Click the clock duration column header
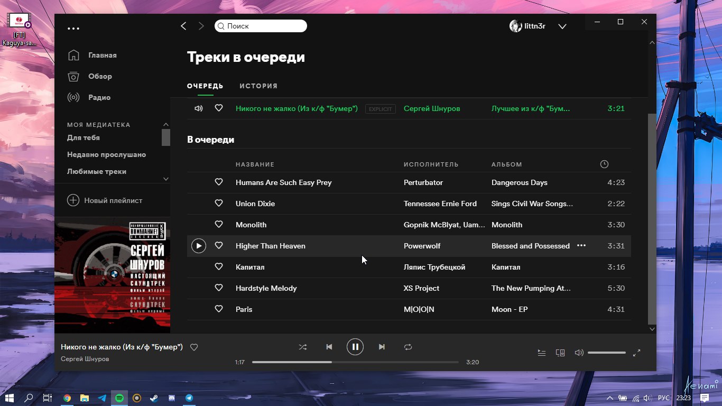 click(x=605, y=164)
